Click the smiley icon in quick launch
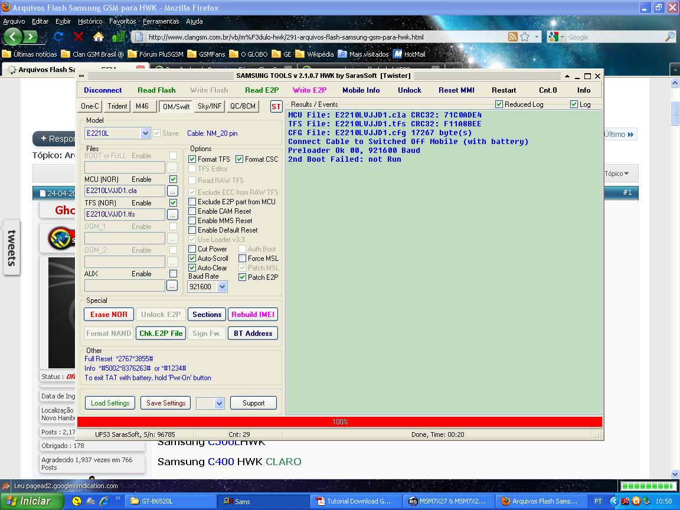Image resolution: width=680 pixels, height=510 pixels. (x=76, y=501)
